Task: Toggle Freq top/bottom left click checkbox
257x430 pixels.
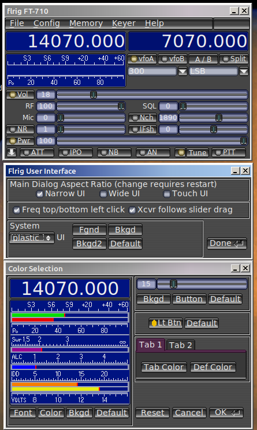Action: pos(69,210)
